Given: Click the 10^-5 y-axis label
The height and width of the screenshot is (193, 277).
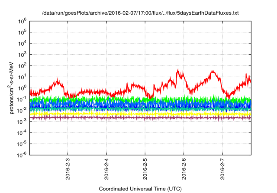Looking at the screenshot, I should pyautogui.click(x=22, y=144).
